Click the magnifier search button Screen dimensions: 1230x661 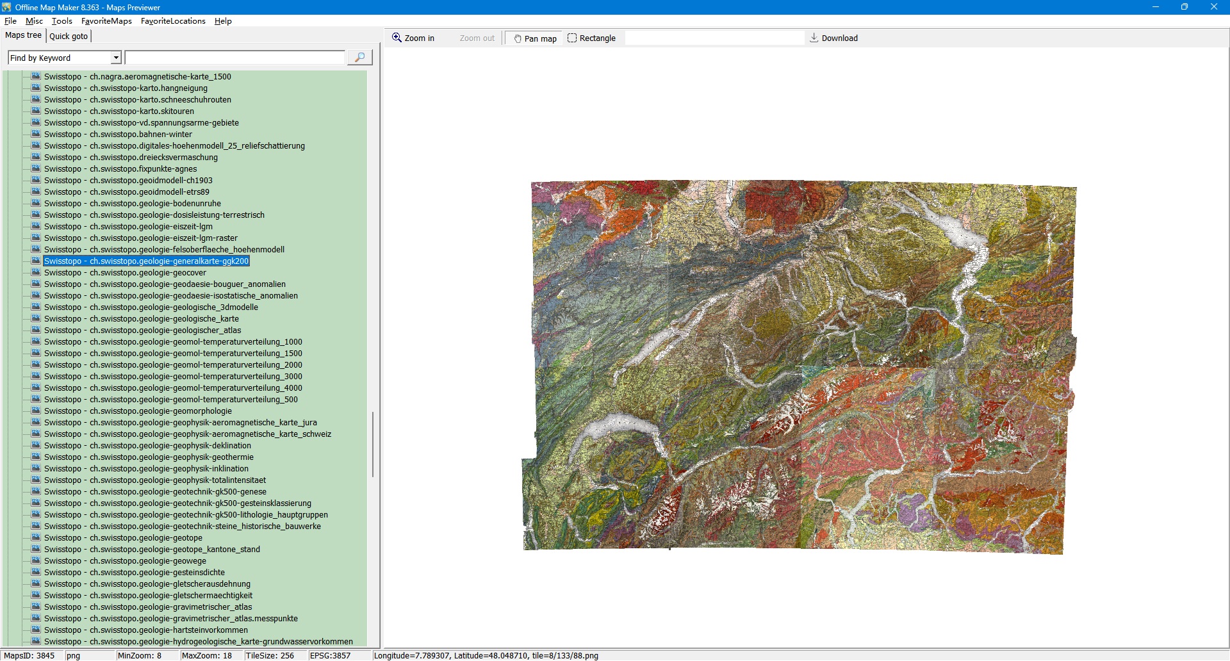[359, 58]
